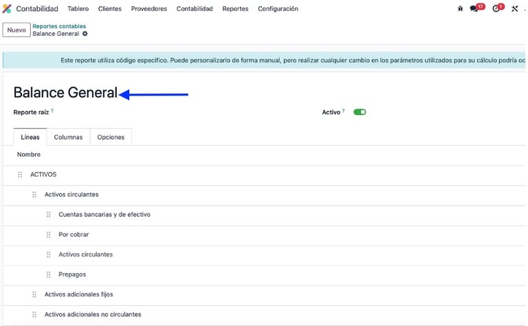
Task: Click the drag handle of Activos adicionales no circulantes
Action: pos(34,314)
